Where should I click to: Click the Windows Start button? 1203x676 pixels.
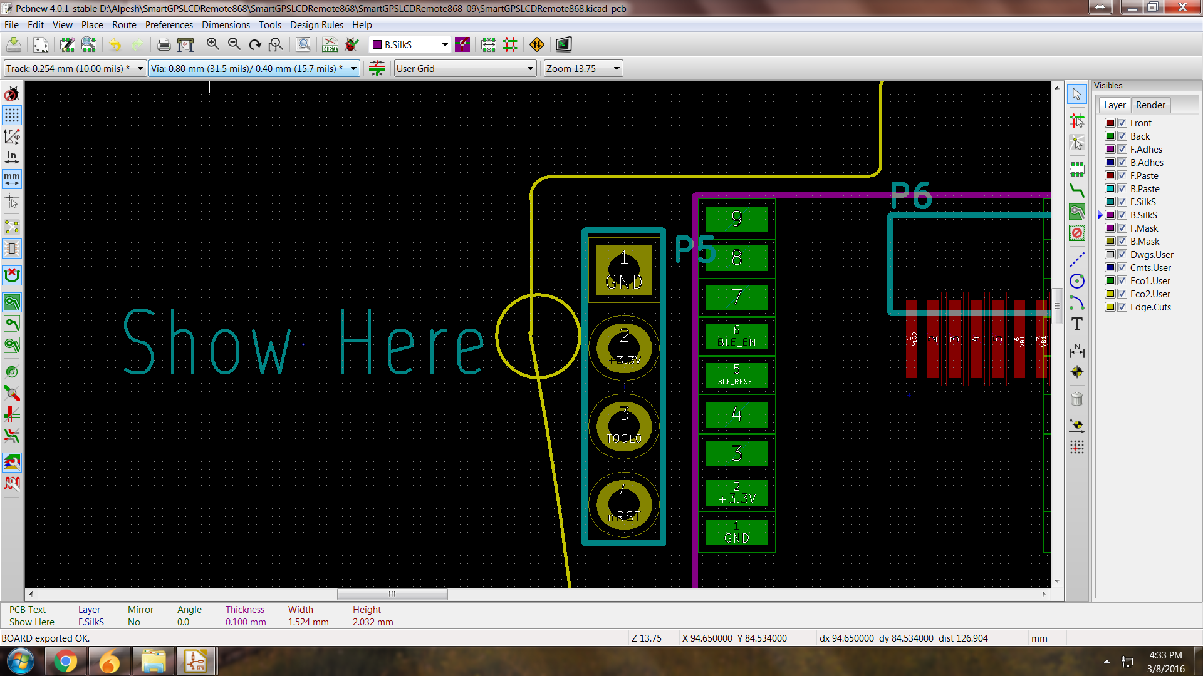pos(20,661)
